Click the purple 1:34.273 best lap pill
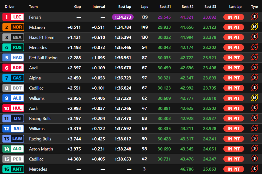The image size is (262, 174). click(123, 17)
